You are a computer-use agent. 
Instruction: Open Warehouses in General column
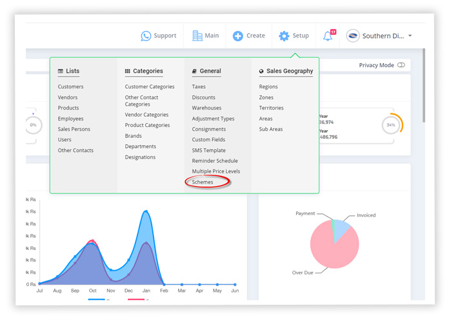click(206, 108)
